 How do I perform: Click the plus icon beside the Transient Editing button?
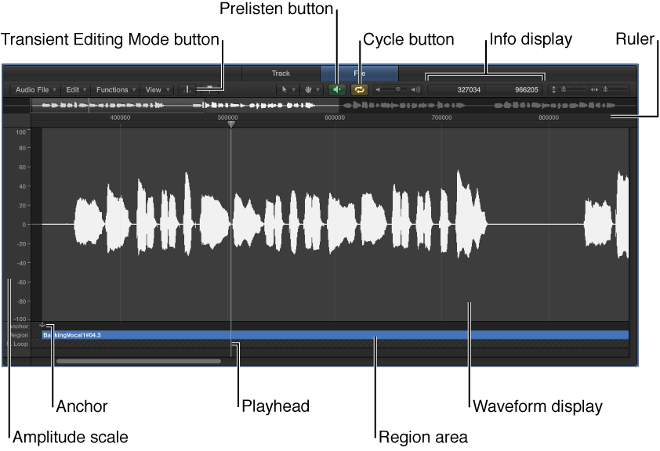207,89
